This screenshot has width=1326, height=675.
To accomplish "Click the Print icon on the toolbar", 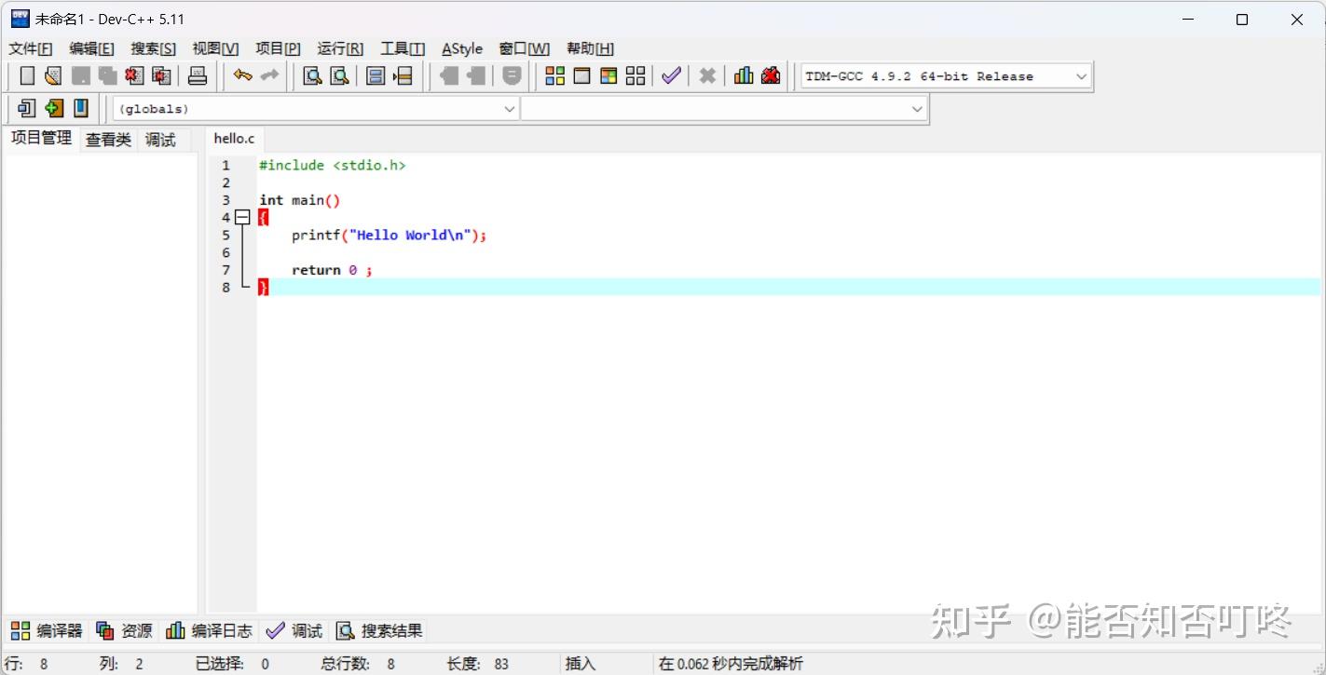I will [198, 75].
